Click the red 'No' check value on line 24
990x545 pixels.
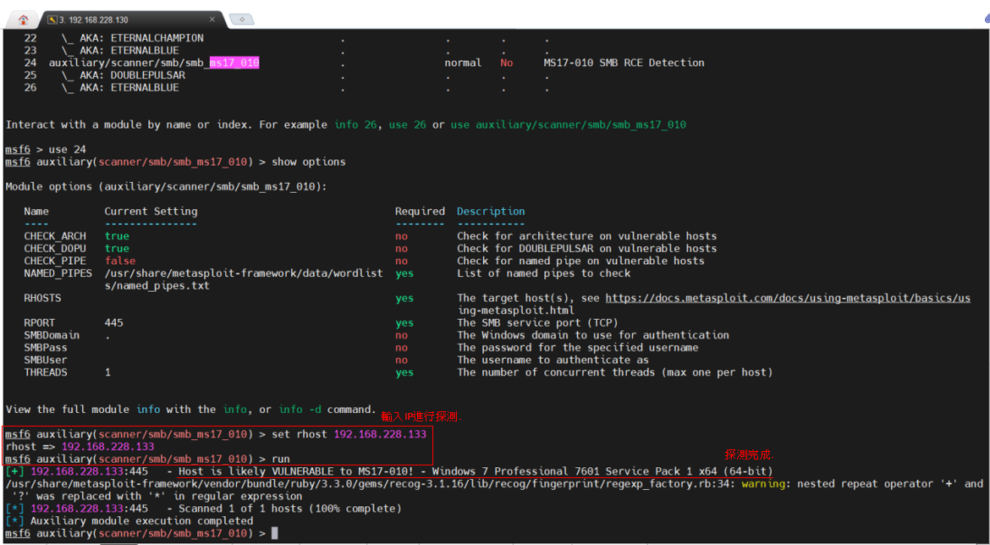[x=506, y=63]
